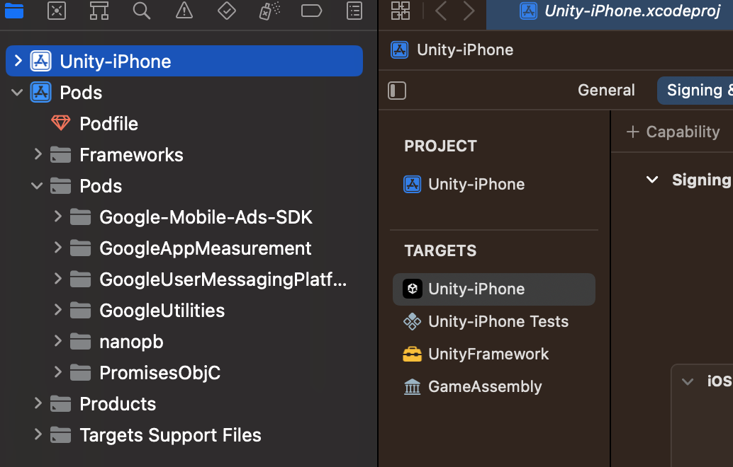Select the selected Unity-iPhone project row
733x467 pixels.
[184, 61]
